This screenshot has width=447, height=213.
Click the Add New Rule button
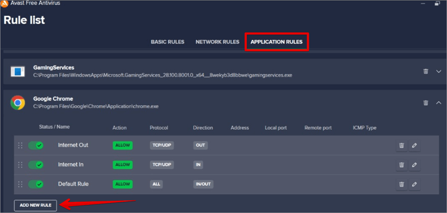pyautogui.click(x=35, y=205)
